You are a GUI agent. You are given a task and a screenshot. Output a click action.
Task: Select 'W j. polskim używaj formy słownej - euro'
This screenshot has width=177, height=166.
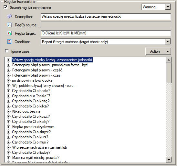pyautogui.click(x=43, y=86)
